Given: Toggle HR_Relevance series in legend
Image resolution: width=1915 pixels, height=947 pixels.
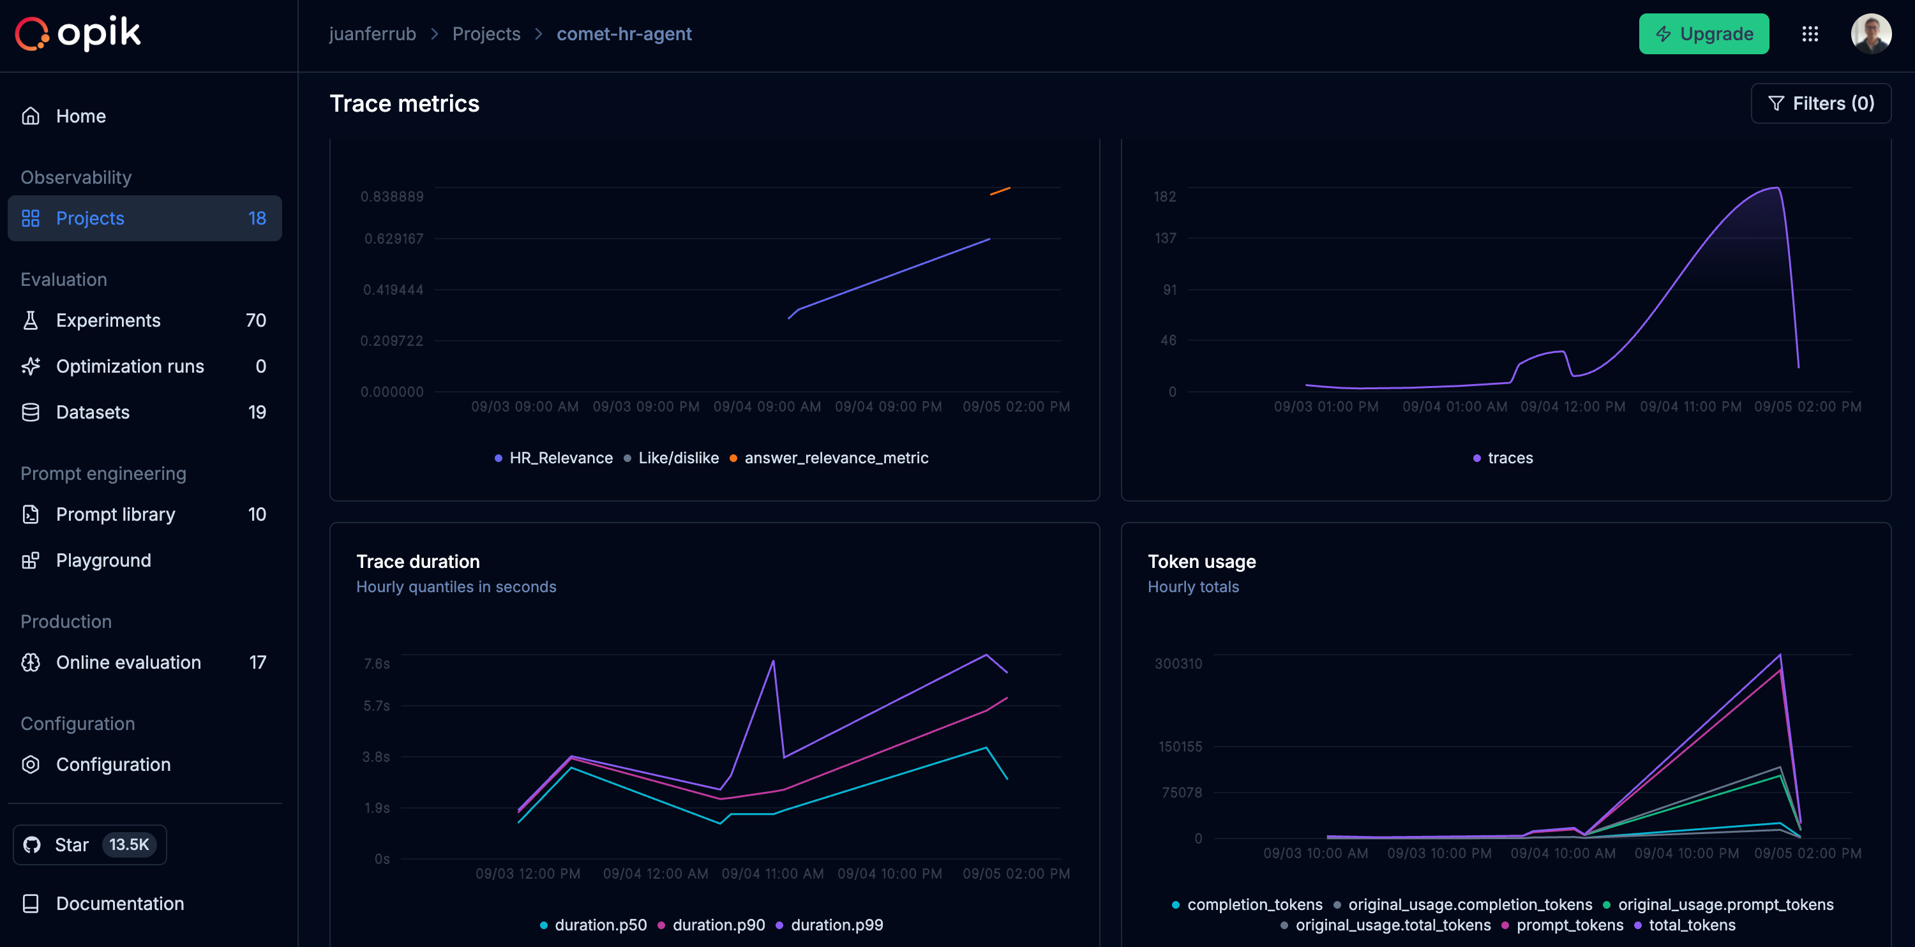Looking at the screenshot, I should click(x=560, y=458).
